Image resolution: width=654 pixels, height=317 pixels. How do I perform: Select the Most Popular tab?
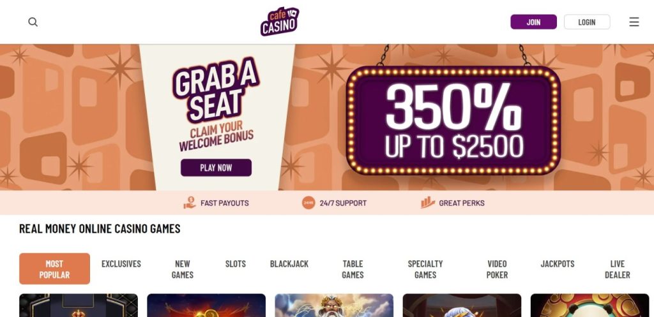[54, 269]
